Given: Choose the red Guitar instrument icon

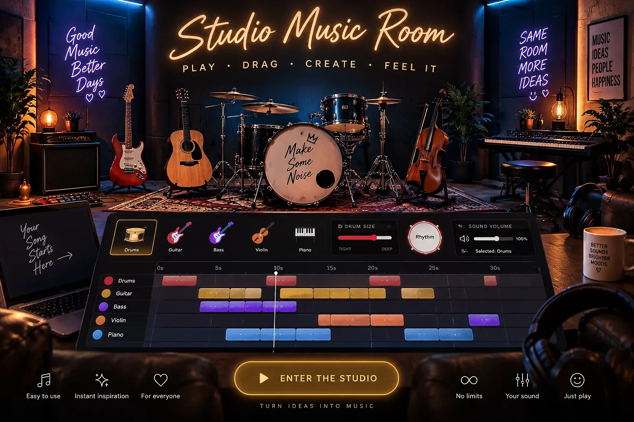Looking at the screenshot, I should [179, 233].
